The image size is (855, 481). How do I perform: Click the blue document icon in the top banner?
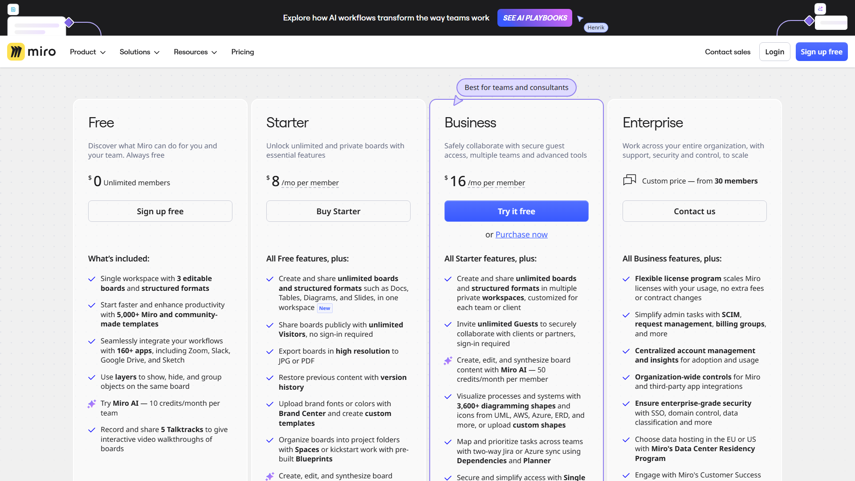pyautogui.click(x=13, y=9)
